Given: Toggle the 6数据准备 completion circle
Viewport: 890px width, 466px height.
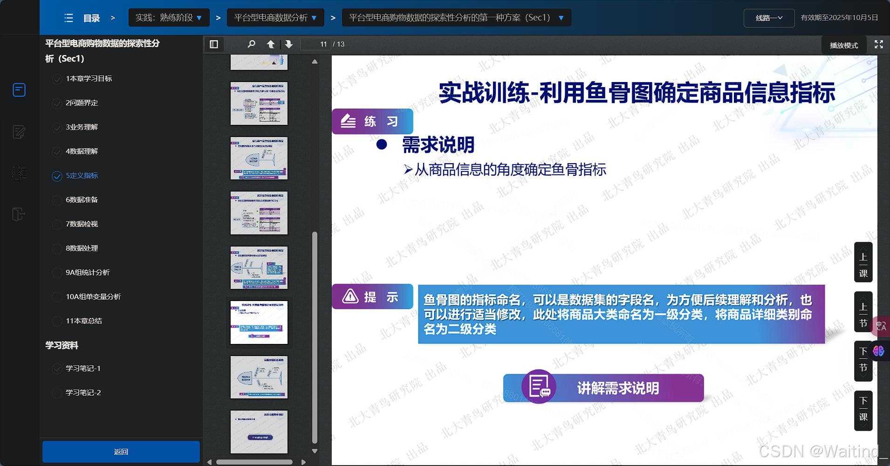Looking at the screenshot, I should pos(57,200).
